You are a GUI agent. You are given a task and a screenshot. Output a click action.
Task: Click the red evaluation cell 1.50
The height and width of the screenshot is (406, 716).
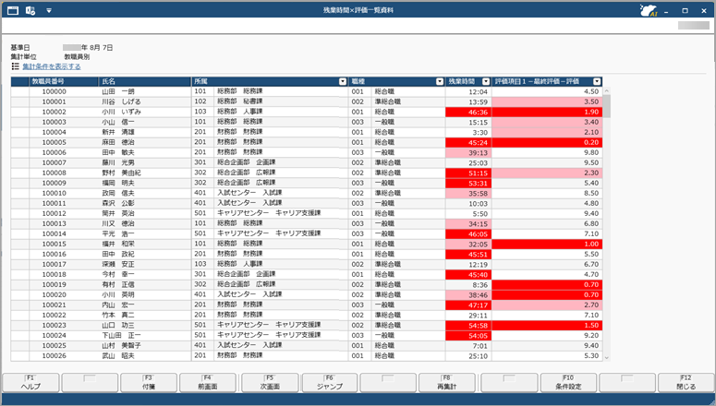pos(547,325)
